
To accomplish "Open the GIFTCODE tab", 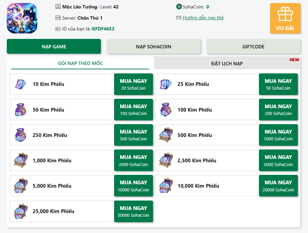I will click(x=253, y=47).
